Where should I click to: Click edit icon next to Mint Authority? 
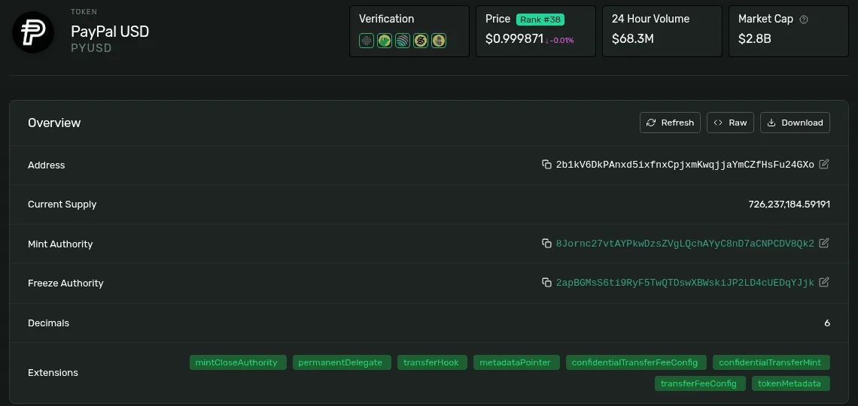[x=824, y=243]
